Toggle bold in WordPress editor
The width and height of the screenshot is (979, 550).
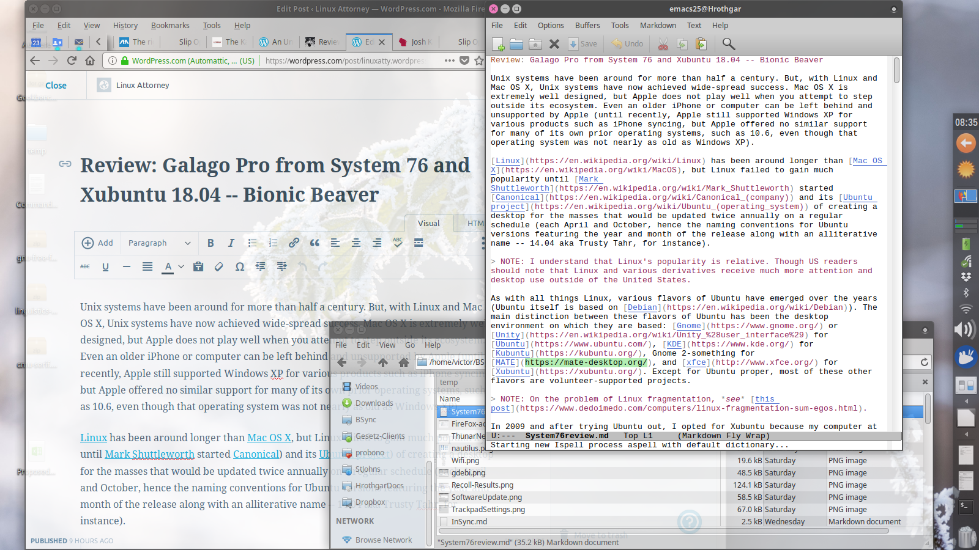pos(210,243)
